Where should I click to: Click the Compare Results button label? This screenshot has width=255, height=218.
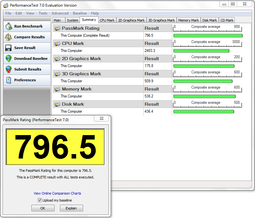click(29, 37)
